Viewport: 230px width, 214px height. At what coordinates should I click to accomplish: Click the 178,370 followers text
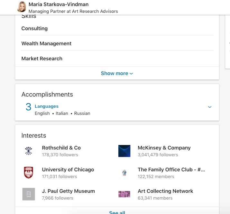[60, 155]
